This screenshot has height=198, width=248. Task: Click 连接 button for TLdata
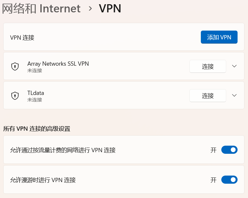208,96
